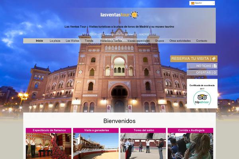This screenshot has height=159, width=239.
Task: Open the Espectáculo de flamenco heading
Action: tap(49, 130)
